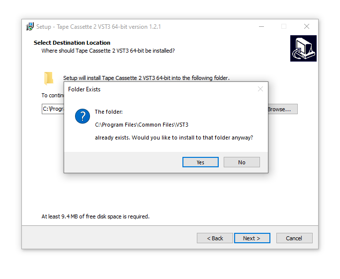Screen dimensions: 340x279
Task: Click the destination path input field
Action: coord(53,109)
